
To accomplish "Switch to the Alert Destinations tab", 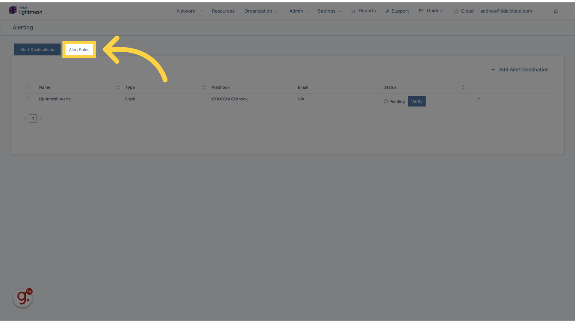I will pyautogui.click(x=37, y=49).
